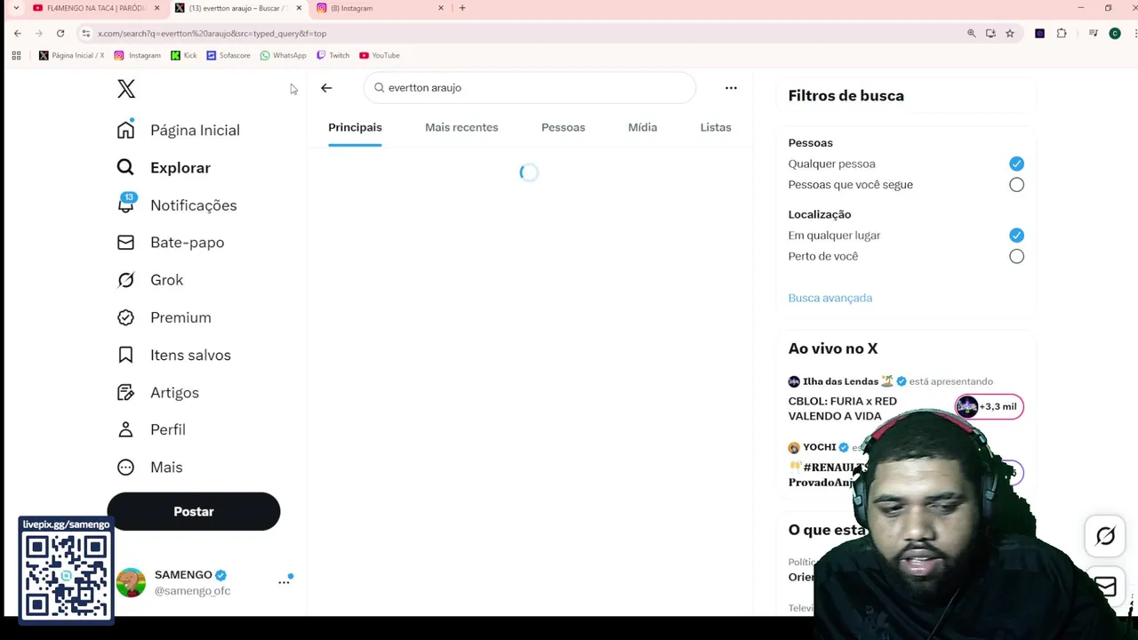1138x640 pixels.
Task: Open Mais circle-dots menu
Action: pyautogui.click(x=125, y=467)
